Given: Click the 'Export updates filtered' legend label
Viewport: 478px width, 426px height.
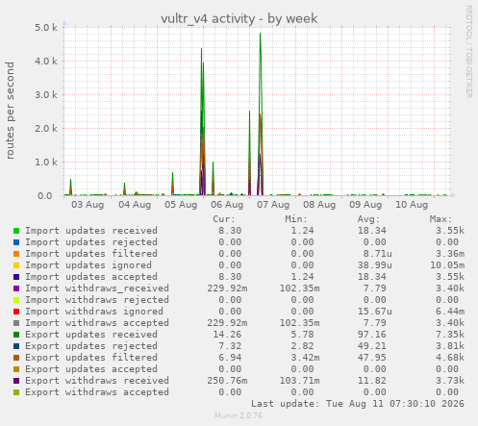Looking at the screenshot, I should tap(91, 358).
